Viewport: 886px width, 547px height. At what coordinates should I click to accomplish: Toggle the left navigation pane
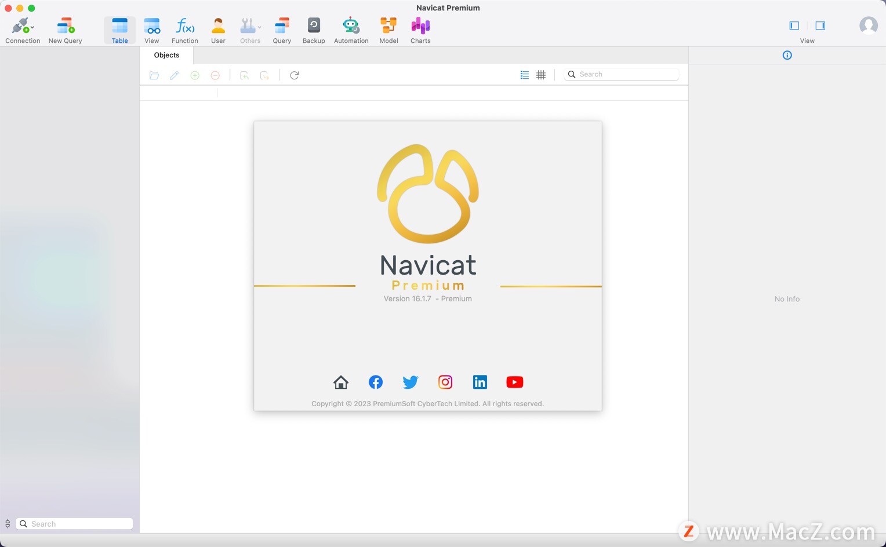tap(794, 25)
